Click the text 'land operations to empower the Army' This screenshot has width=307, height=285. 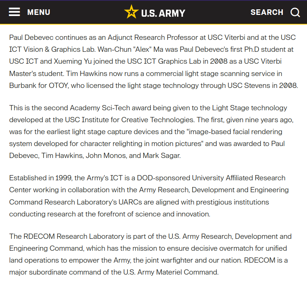tap(70, 260)
